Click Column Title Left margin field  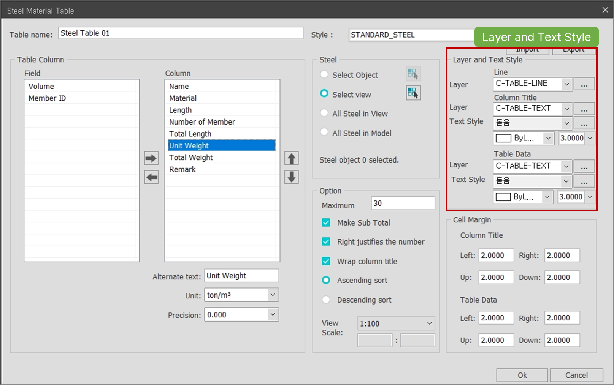tap(496, 256)
